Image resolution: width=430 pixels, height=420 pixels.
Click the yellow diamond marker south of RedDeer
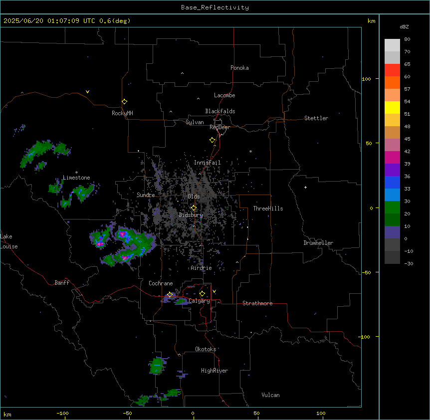tap(212, 140)
